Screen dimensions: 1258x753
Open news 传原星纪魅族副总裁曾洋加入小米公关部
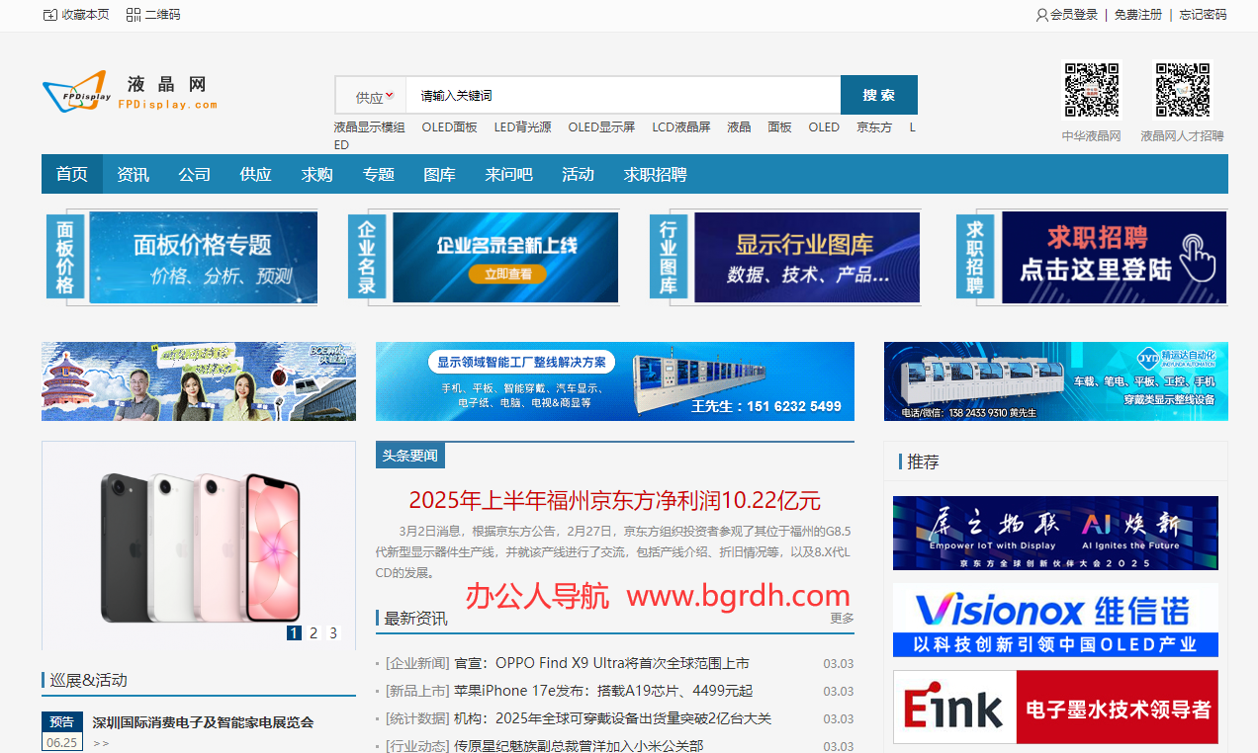pos(579,746)
